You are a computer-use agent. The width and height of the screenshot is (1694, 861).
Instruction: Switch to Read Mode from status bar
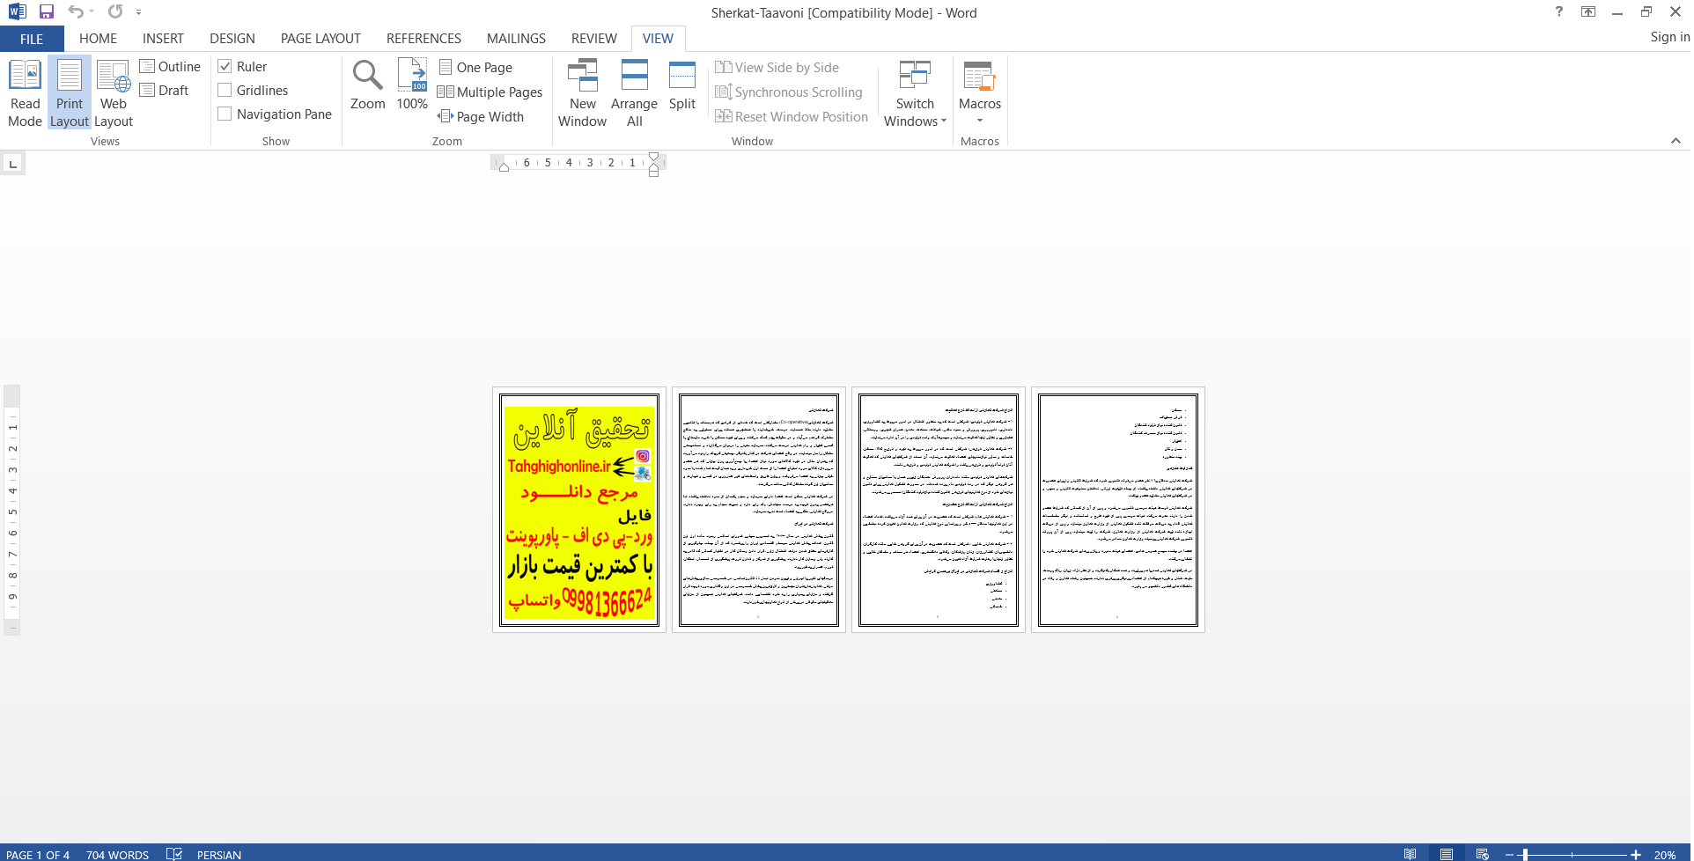coord(1410,854)
